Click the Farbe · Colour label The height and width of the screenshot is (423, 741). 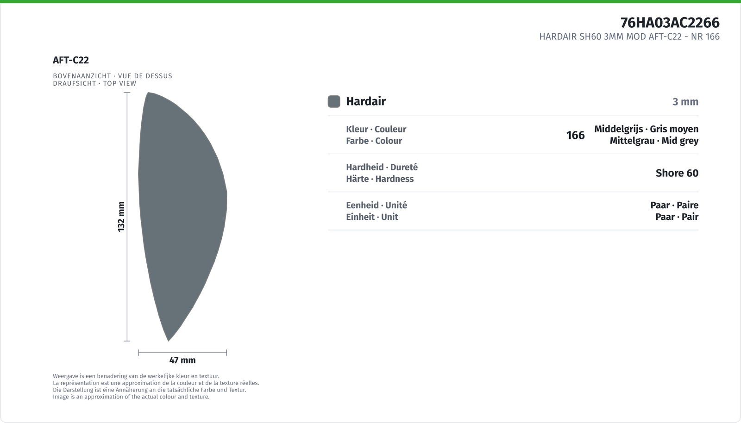[x=374, y=141]
